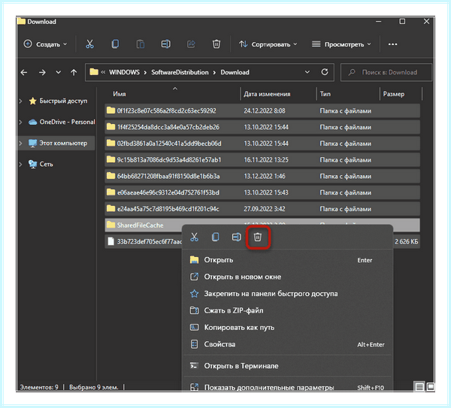Open recent locations chevron dropdown

59,72
